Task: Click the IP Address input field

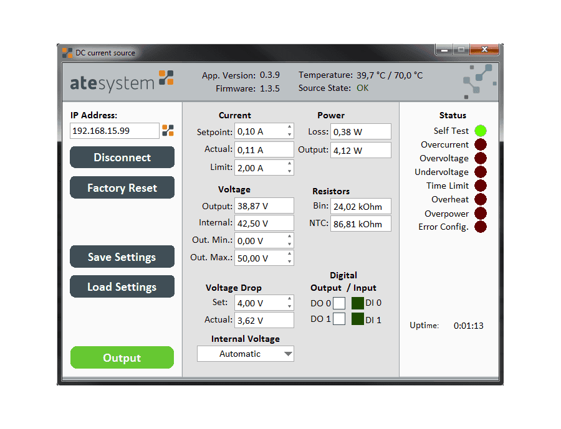Action: click(115, 131)
